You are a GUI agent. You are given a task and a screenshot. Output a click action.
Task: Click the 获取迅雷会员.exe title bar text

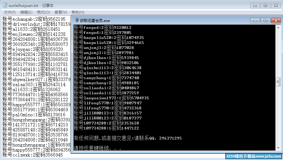pos(95,21)
